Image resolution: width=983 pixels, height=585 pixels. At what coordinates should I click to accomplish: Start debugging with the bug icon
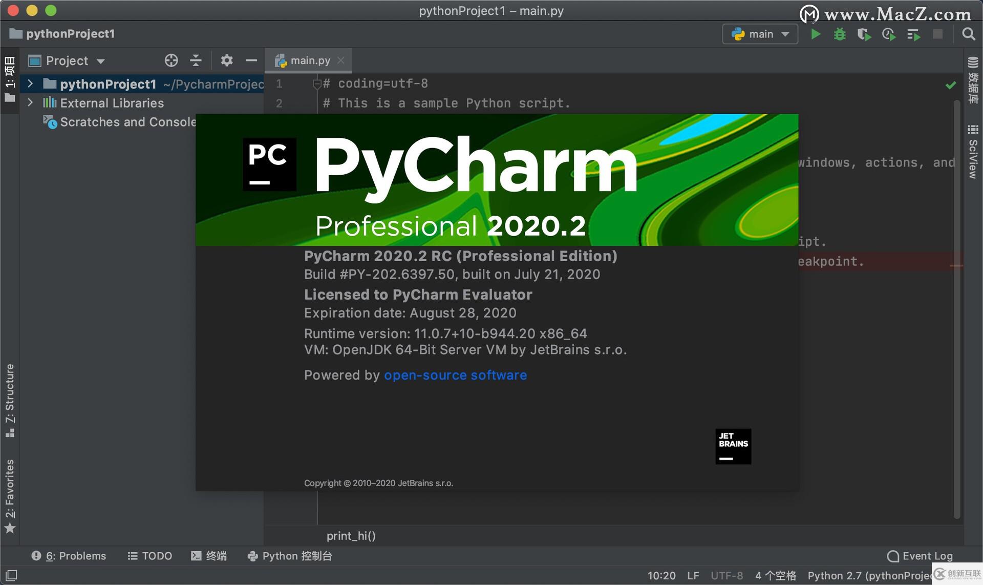(840, 34)
